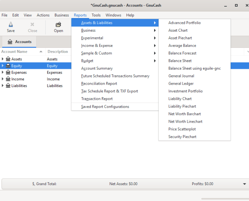This screenshot has width=249, height=201.
Task: Expand the Assets account tree
Action: point(3,59)
